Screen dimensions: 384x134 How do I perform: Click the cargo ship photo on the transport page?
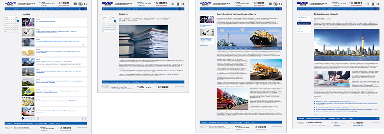click(249, 38)
